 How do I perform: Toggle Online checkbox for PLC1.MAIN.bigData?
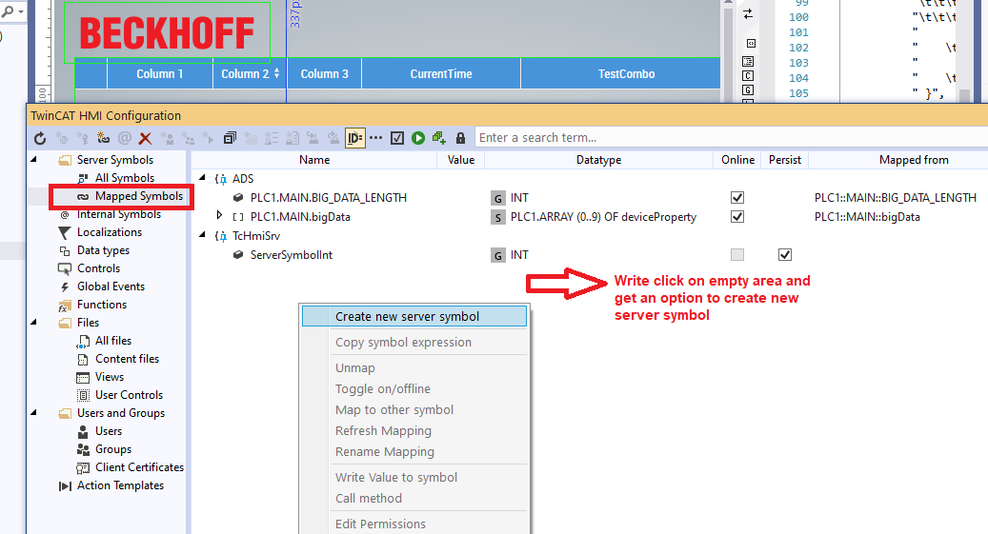[736, 217]
